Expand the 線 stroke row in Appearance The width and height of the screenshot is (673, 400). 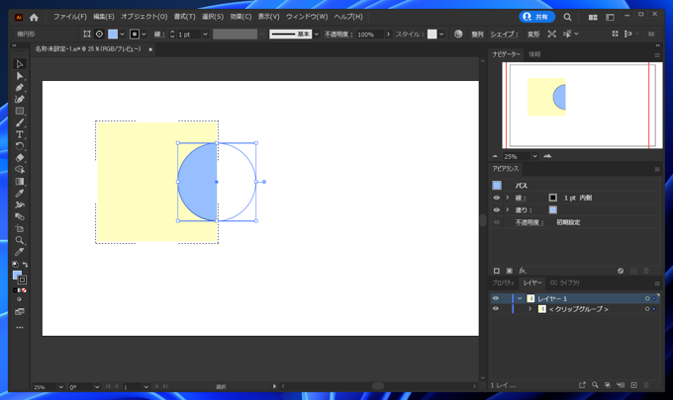click(x=508, y=198)
